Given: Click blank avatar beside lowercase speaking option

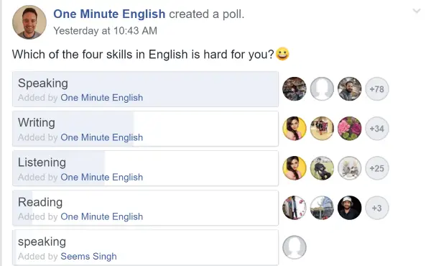Looking at the screenshot, I should point(295,247).
